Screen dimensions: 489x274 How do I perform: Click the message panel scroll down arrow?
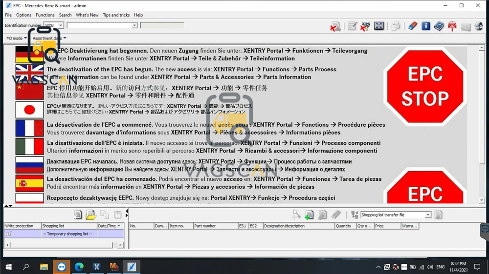(x=482, y=200)
